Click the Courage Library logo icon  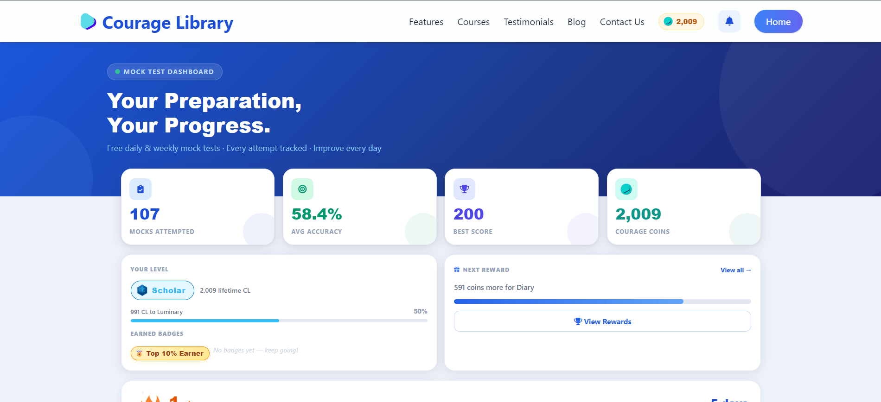click(x=88, y=22)
